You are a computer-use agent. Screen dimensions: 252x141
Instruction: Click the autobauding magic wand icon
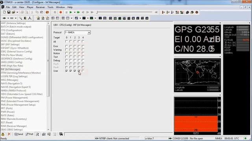pyautogui.click(x=20, y=18)
